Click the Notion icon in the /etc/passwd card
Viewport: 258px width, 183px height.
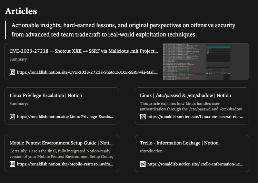(143, 117)
